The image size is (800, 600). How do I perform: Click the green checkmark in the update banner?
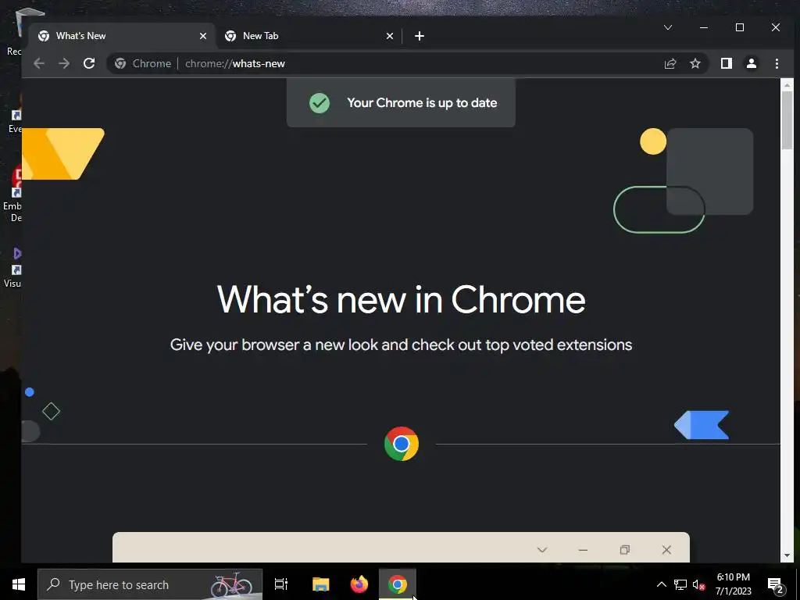pos(320,103)
